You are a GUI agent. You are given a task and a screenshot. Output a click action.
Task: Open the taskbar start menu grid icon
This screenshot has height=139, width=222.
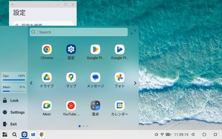[5, 134]
